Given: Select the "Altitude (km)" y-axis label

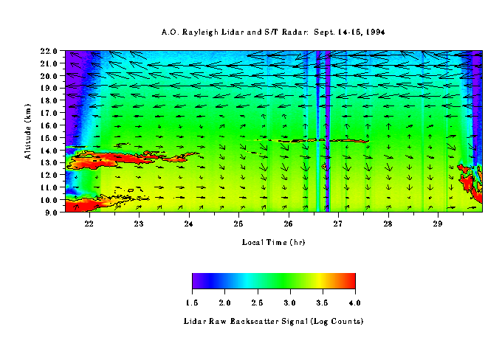Looking at the screenshot, I should tap(27, 131).
